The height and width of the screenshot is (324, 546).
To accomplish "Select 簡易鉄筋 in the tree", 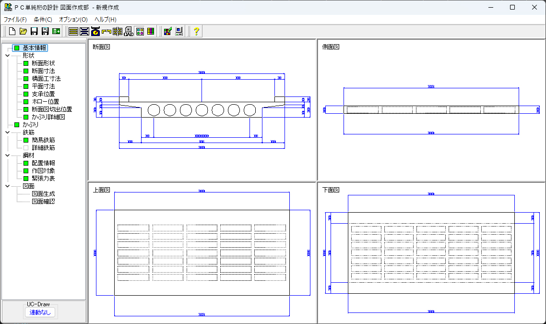I will 43,140.
